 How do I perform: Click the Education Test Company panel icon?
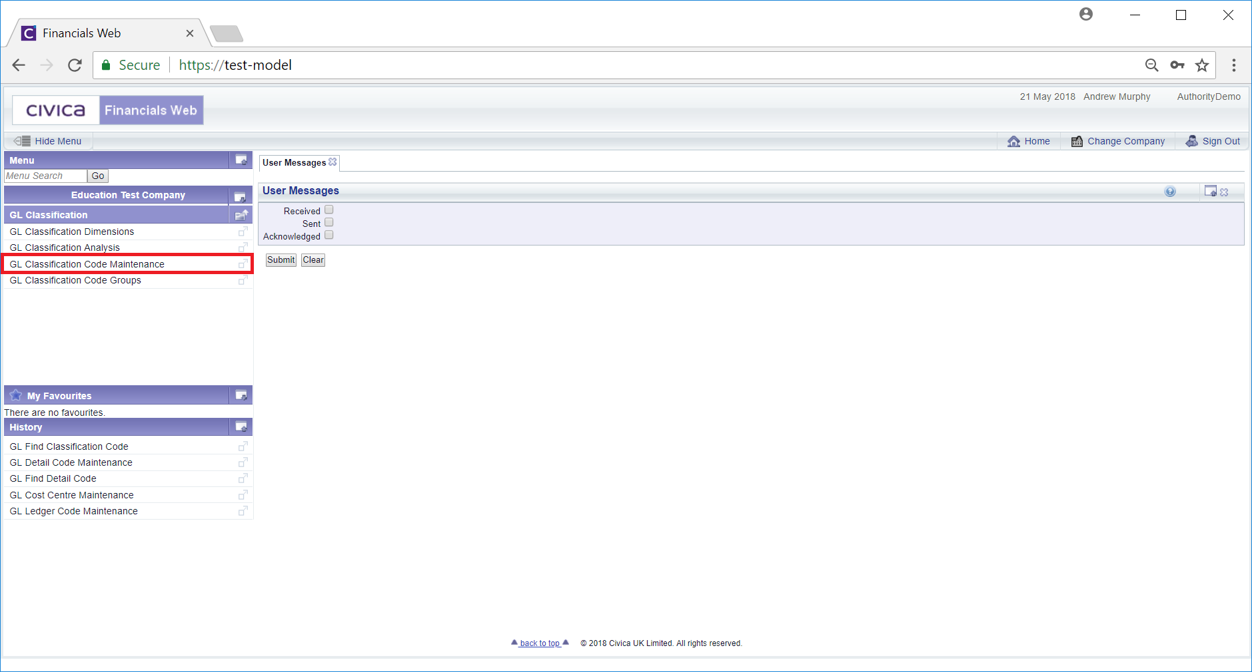(240, 197)
